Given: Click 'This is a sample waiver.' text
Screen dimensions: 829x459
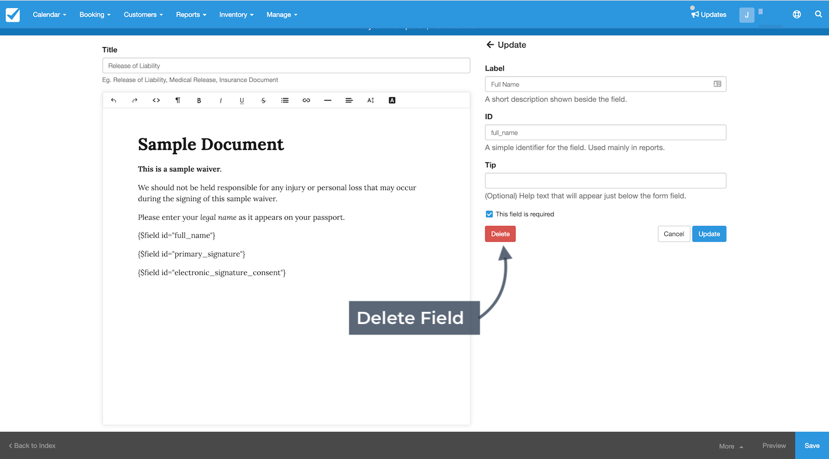Looking at the screenshot, I should [x=180, y=169].
